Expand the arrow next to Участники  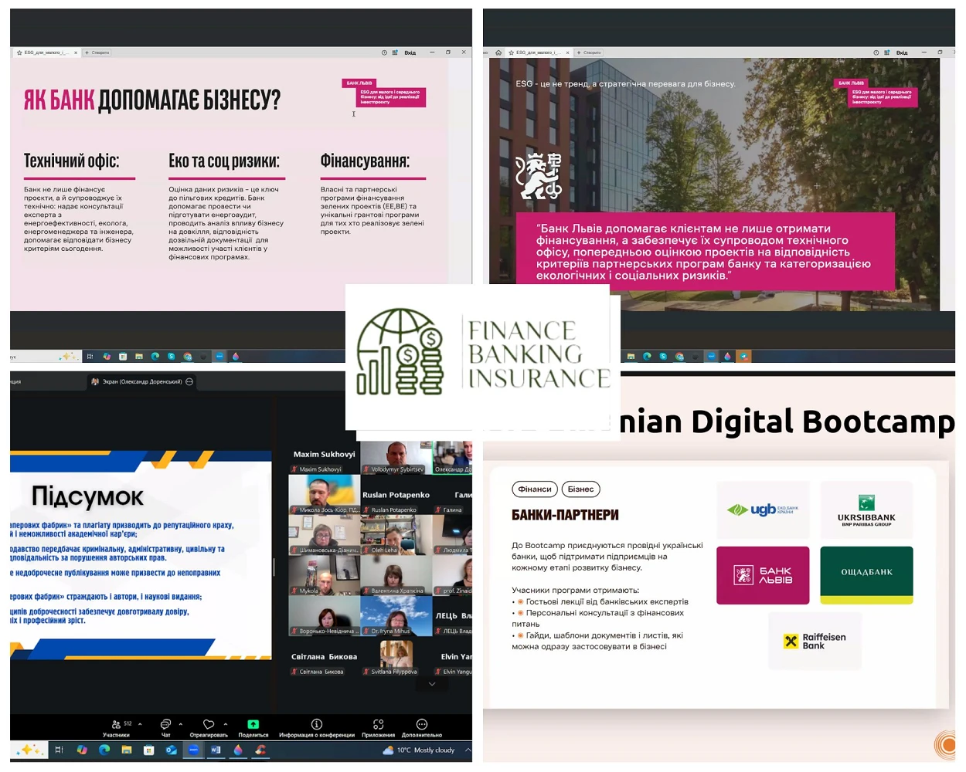[x=140, y=724]
